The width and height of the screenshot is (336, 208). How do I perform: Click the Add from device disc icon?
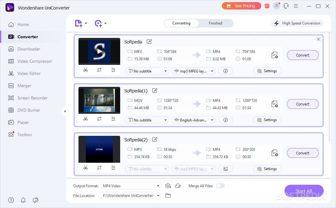(x=98, y=23)
